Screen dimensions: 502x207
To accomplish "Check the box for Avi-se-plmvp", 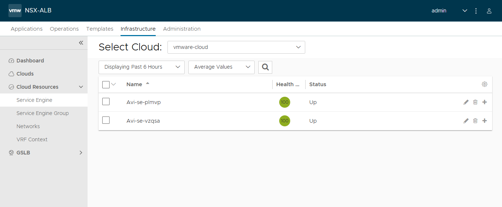I will click(106, 101).
